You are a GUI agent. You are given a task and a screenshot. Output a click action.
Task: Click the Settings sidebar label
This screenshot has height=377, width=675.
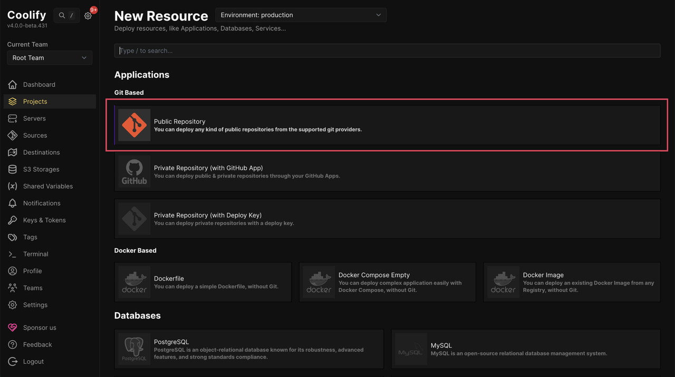(35, 305)
